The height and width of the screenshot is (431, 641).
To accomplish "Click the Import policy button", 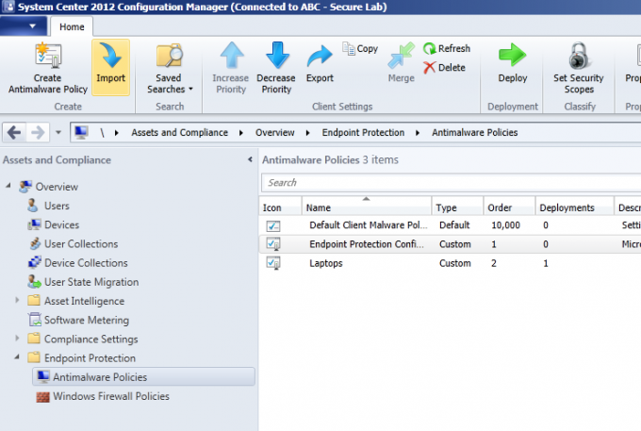I will pyautogui.click(x=111, y=68).
